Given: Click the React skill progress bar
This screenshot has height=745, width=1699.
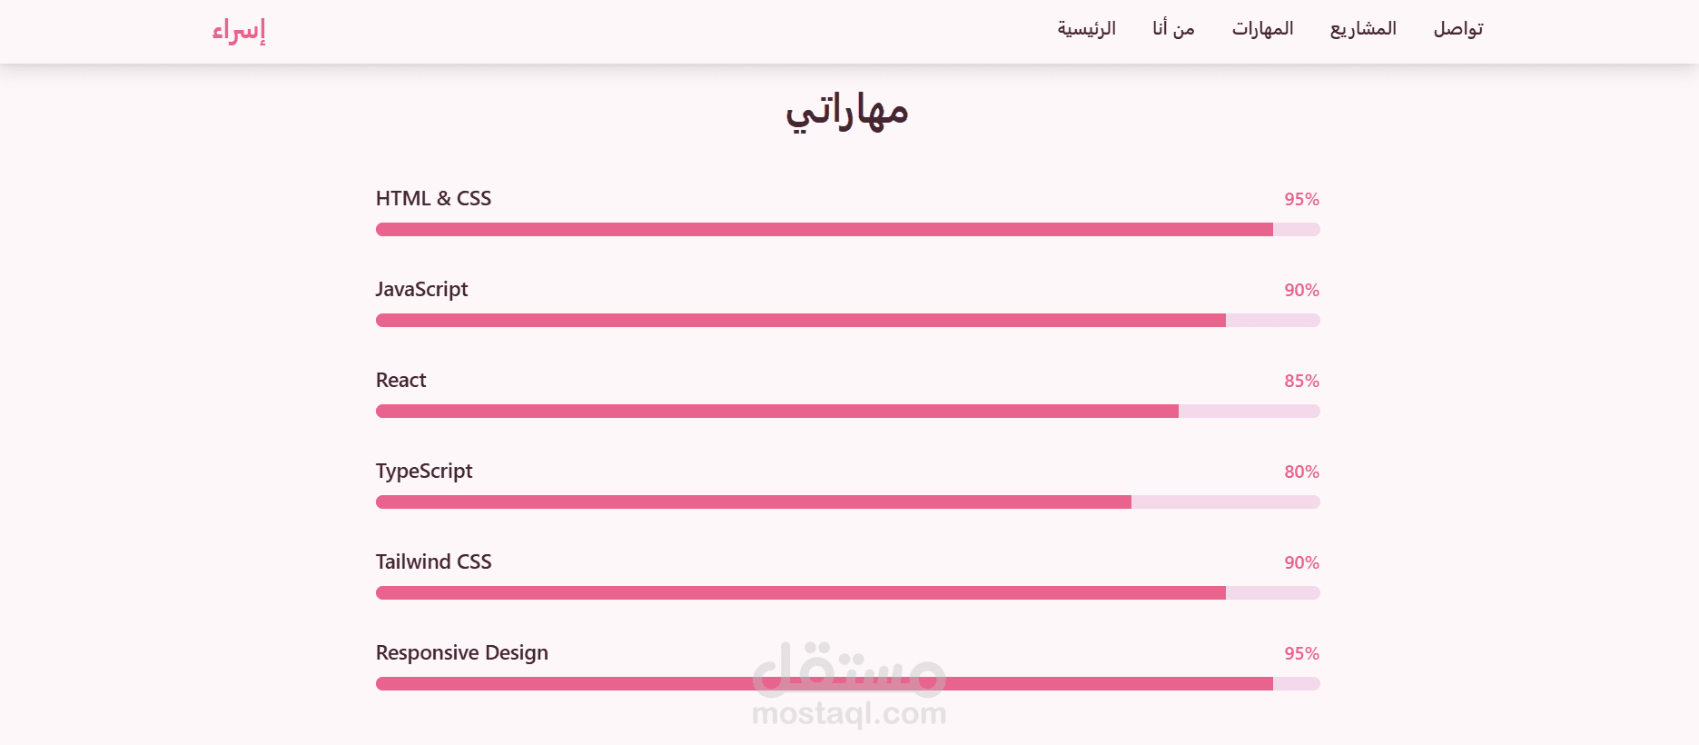Looking at the screenshot, I should [847, 412].
